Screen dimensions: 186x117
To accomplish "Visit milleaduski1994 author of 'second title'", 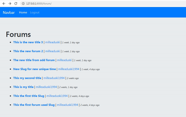I will (54, 78).
